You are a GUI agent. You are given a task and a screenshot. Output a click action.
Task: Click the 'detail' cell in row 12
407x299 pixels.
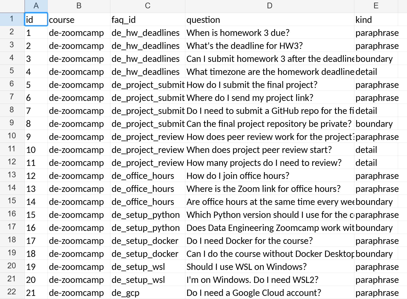tap(376, 162)
